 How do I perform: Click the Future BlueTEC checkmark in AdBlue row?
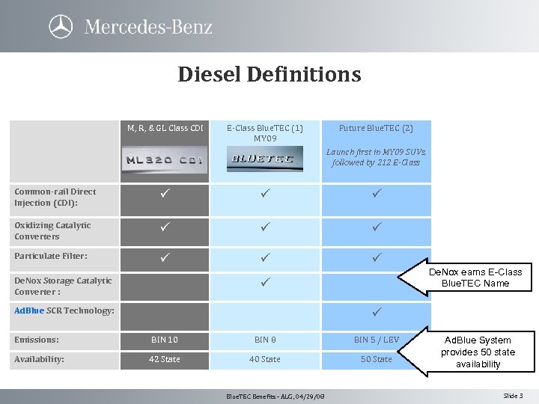[377, 312]
